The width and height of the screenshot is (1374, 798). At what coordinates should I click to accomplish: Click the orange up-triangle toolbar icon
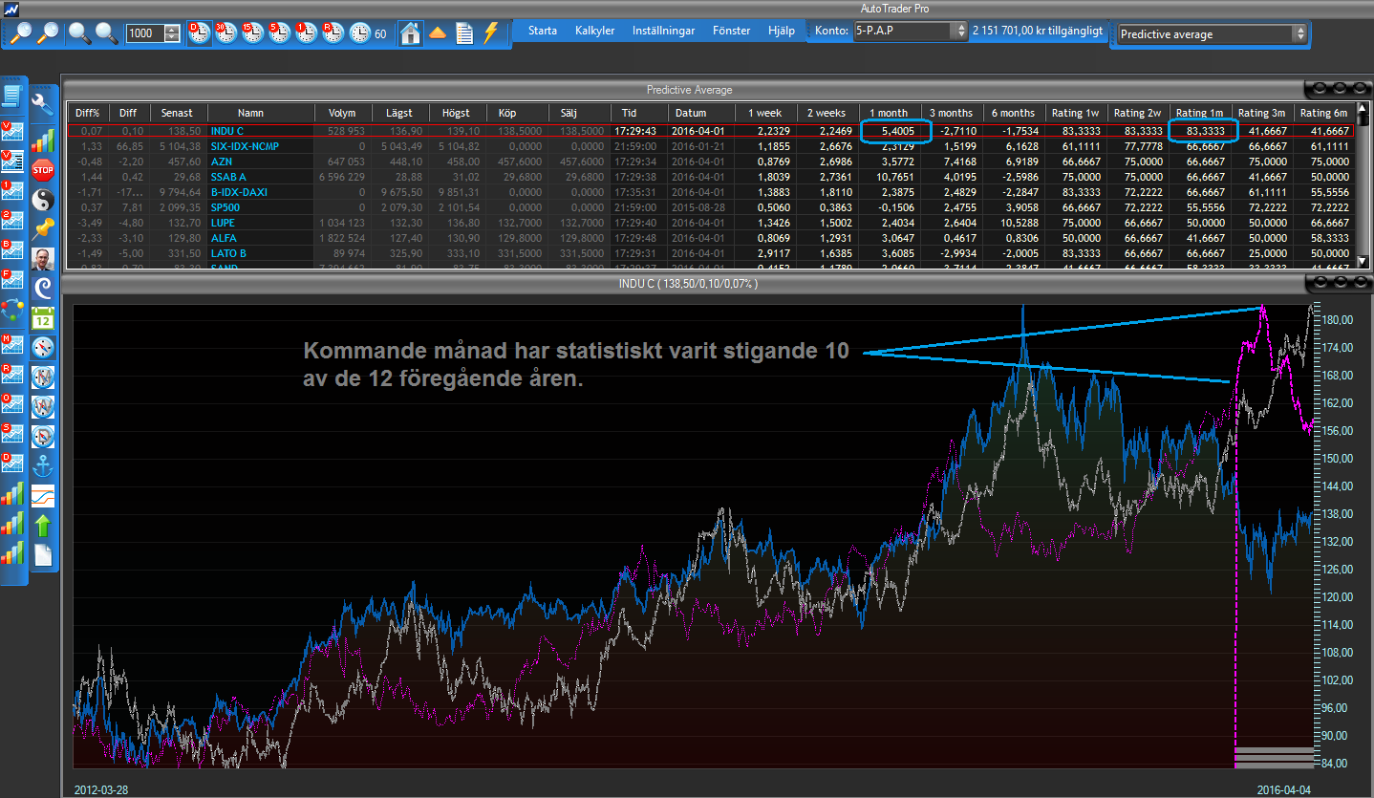coord(438,32)
